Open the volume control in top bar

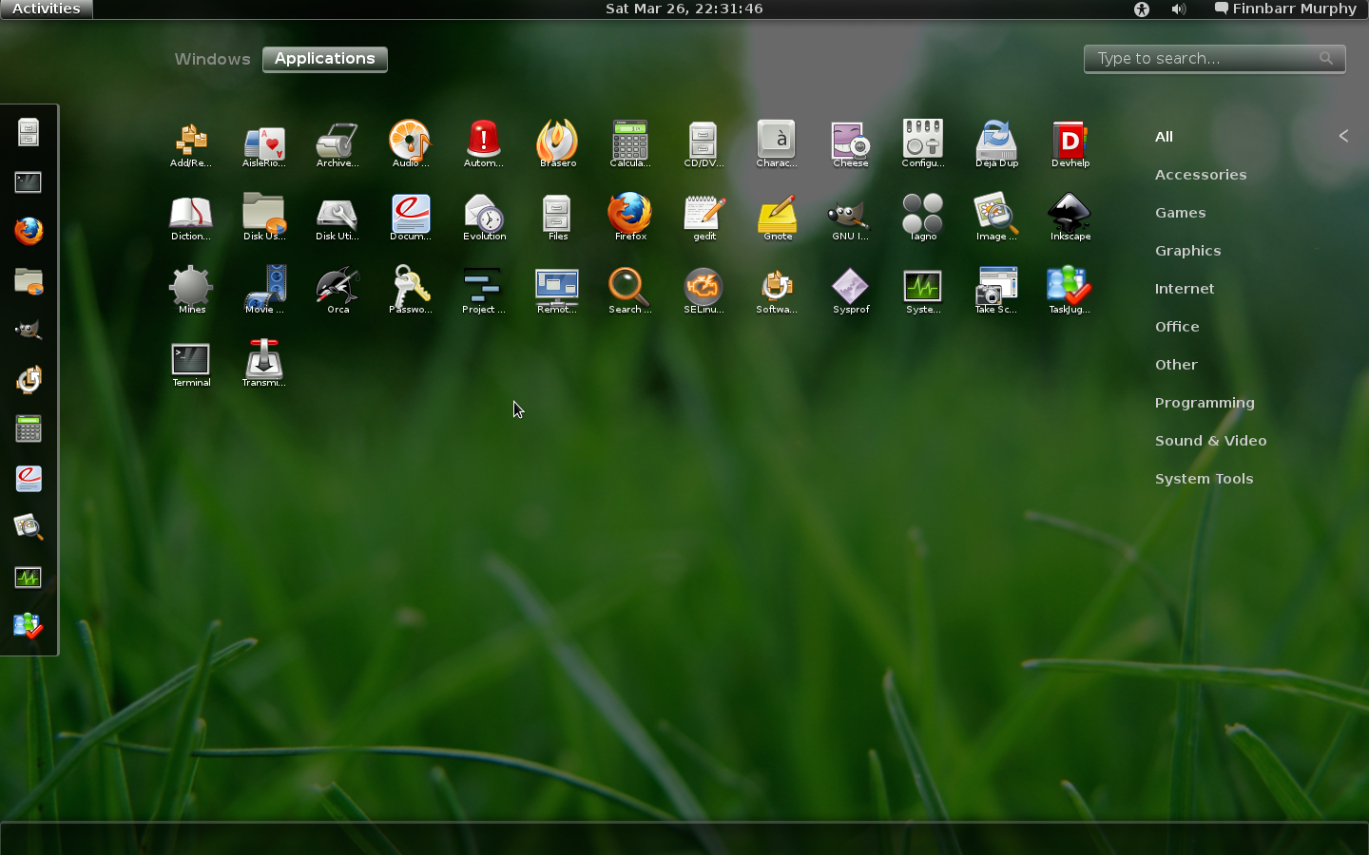(1179, 9)
